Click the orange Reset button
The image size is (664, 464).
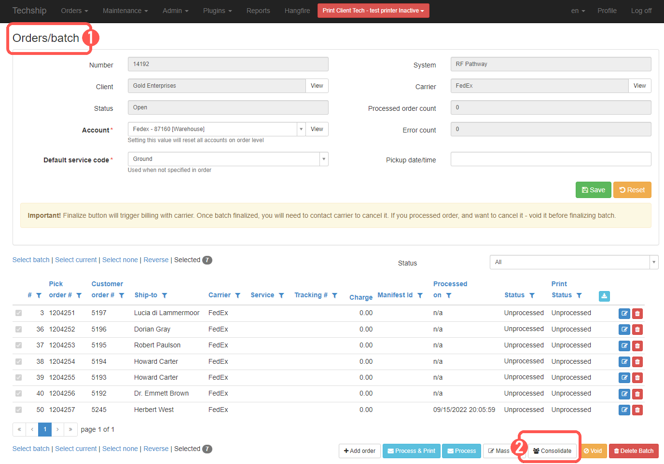coord(632,189)
